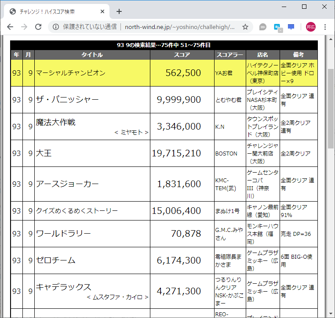Screen dimensions: 335x318
Task: Open the blue speech bubble extension
Action: (291, 27)
